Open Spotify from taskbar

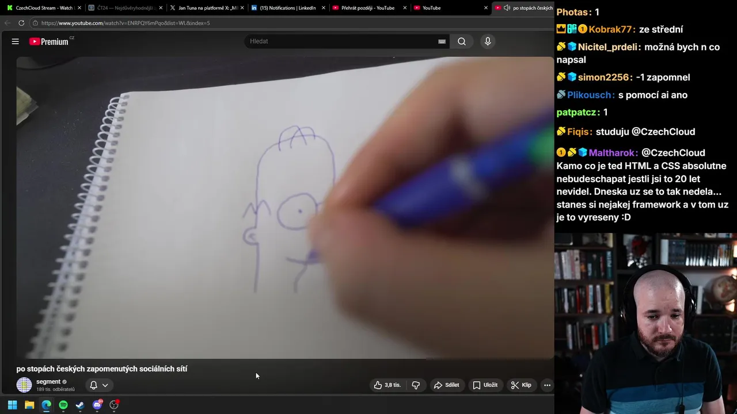[x=63, y=405]
